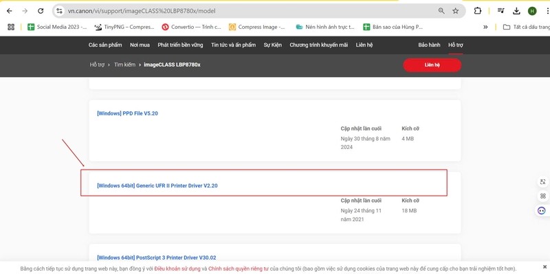Image resolution: width=550 pixels, height=274 pixels.
Task: Open the apps grid in bookmarks bar
Action: tap(11, 27)
